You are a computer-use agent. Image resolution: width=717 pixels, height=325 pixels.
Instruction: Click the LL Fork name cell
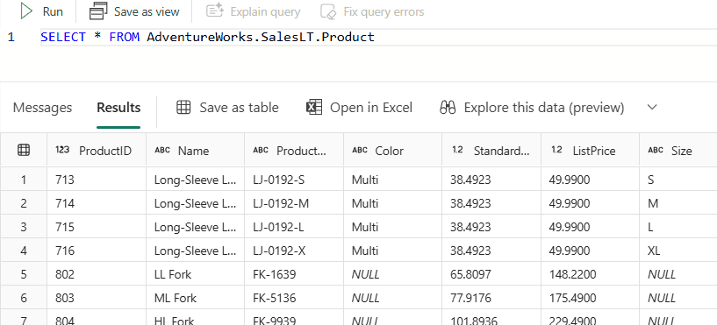pos(195,274)
